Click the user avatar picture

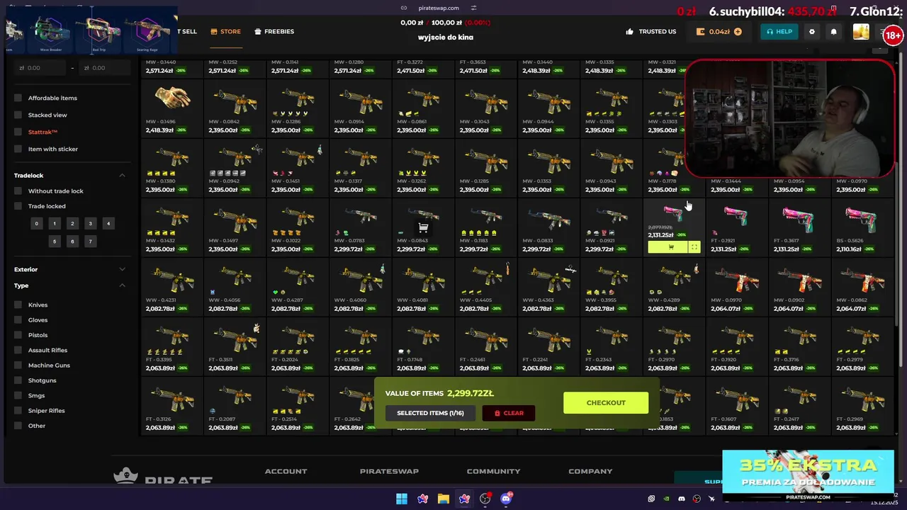point(861,31)
